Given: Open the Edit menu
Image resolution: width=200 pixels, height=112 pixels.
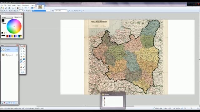Looking at the screenshot, I should [5, 5].
